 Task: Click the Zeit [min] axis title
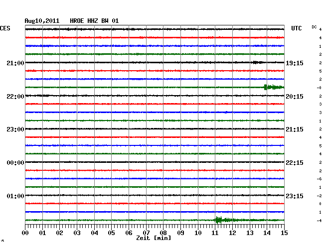pos(154,238)
